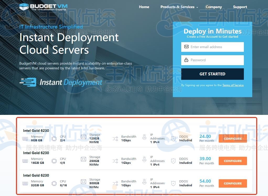268x196 pixels.
Task: Open the Home menu item
Action: (144, 7)
